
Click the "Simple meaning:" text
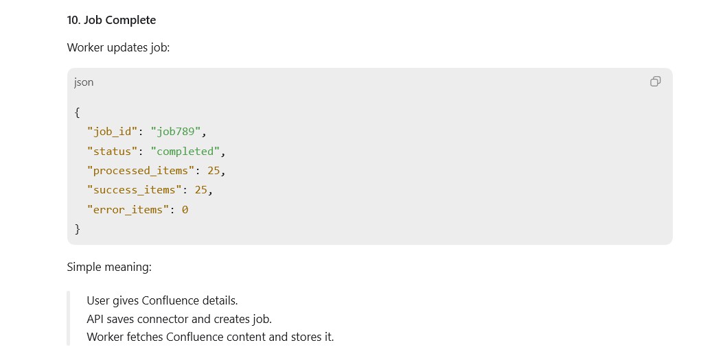click(109, 267)
